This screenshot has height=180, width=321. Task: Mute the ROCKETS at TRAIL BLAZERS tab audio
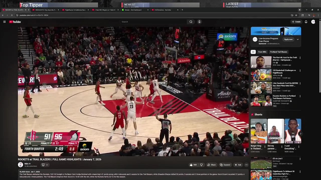click(x=25, y=10)
